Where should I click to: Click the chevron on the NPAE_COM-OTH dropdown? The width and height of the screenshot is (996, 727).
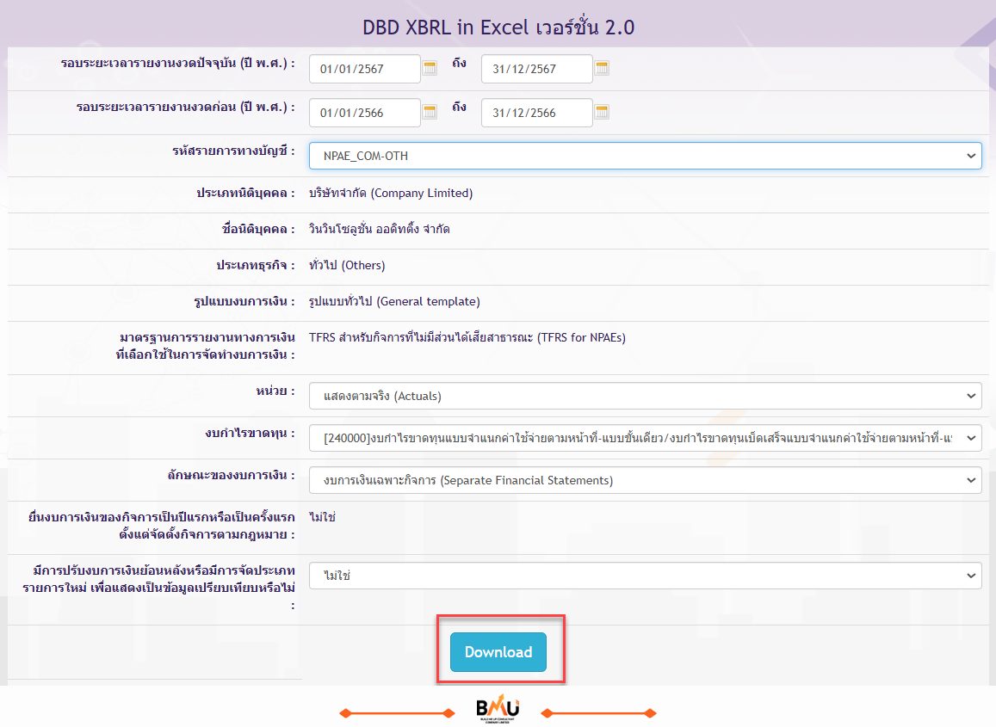tap(971, 156)
